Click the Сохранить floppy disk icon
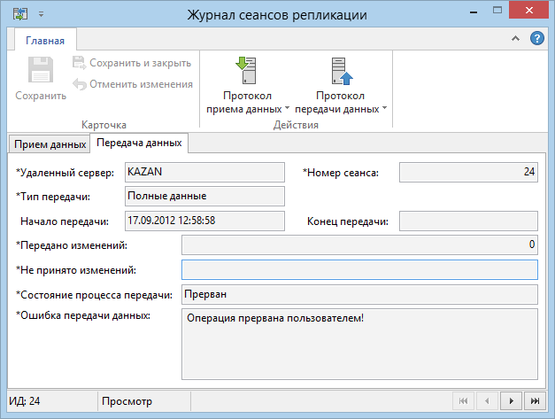Image resolution: width=555 pixels, height=419 pixels. [x=41, y=69]
